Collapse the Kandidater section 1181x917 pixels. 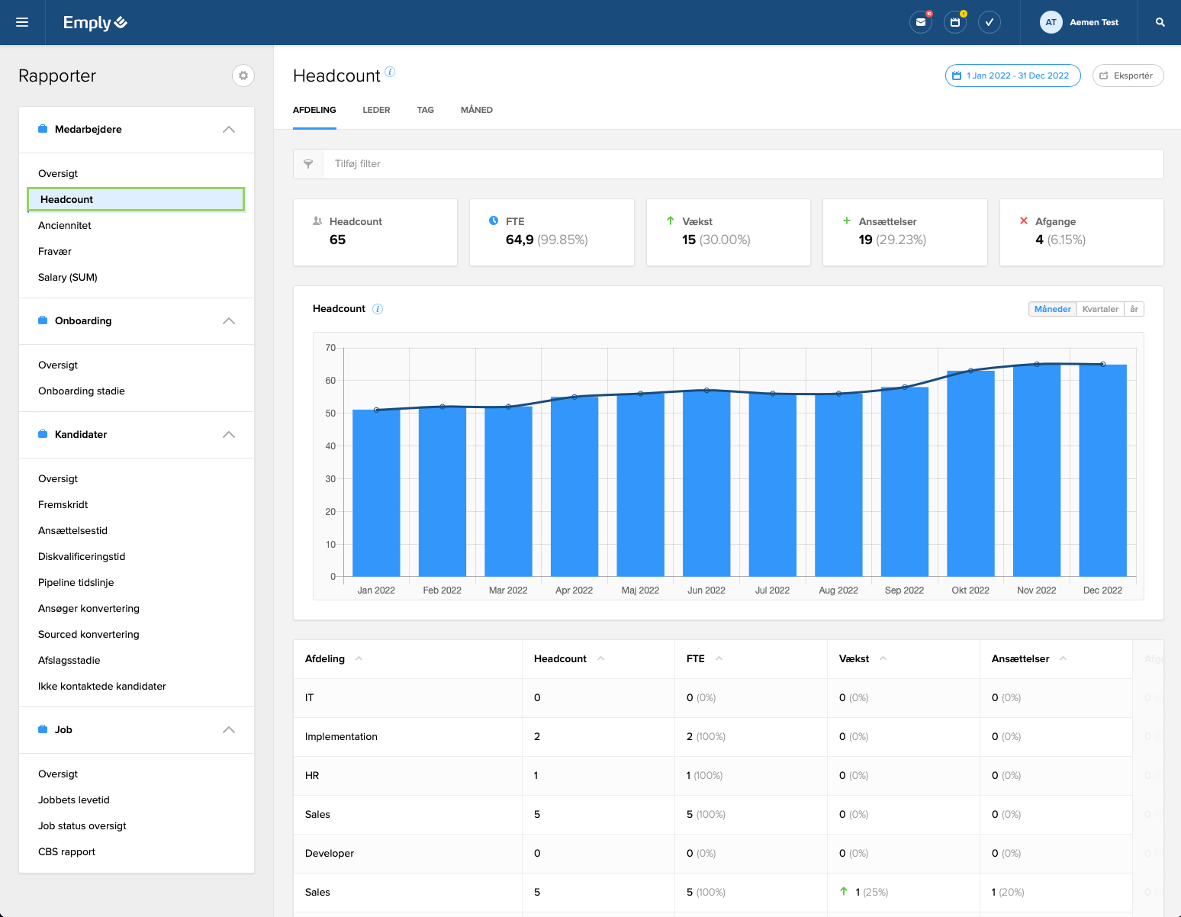[228, 435]
